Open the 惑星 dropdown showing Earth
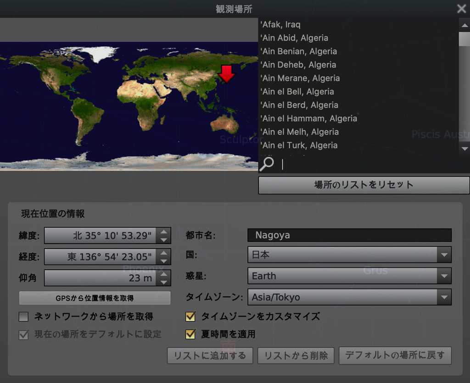The width and height of the screenshot is (470, 383). 349,276
